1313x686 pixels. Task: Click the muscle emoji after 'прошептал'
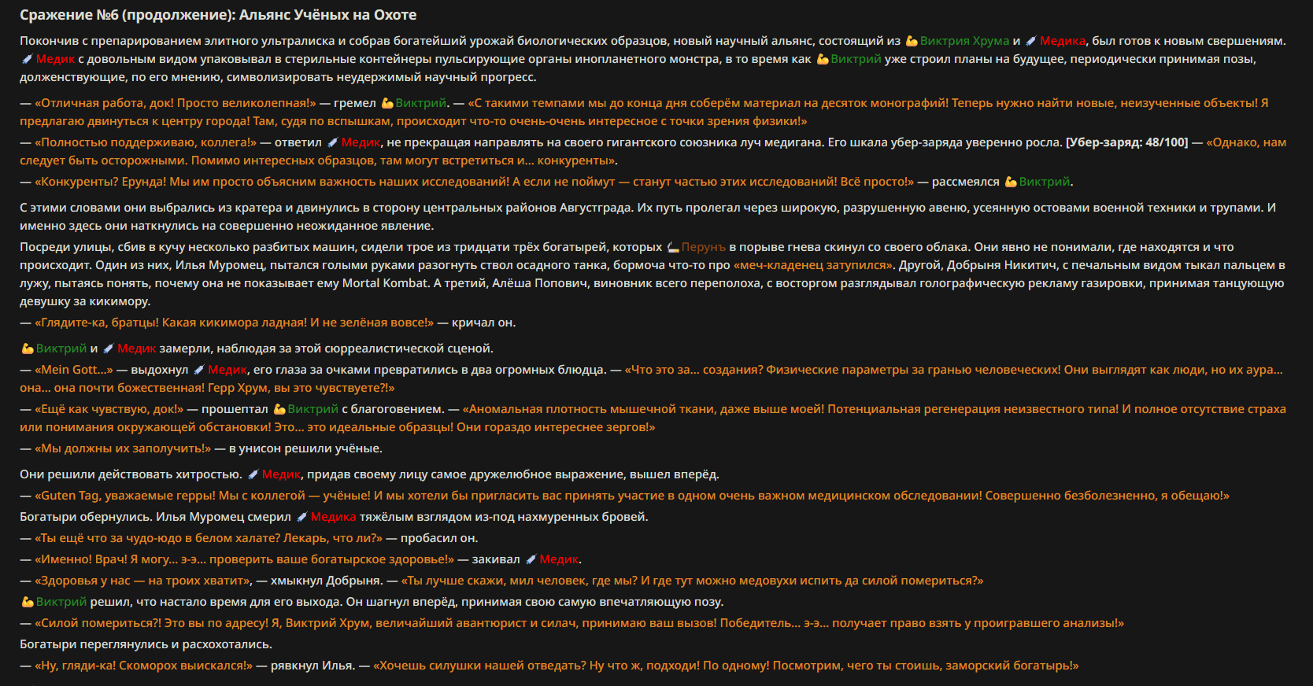[279, 409]
